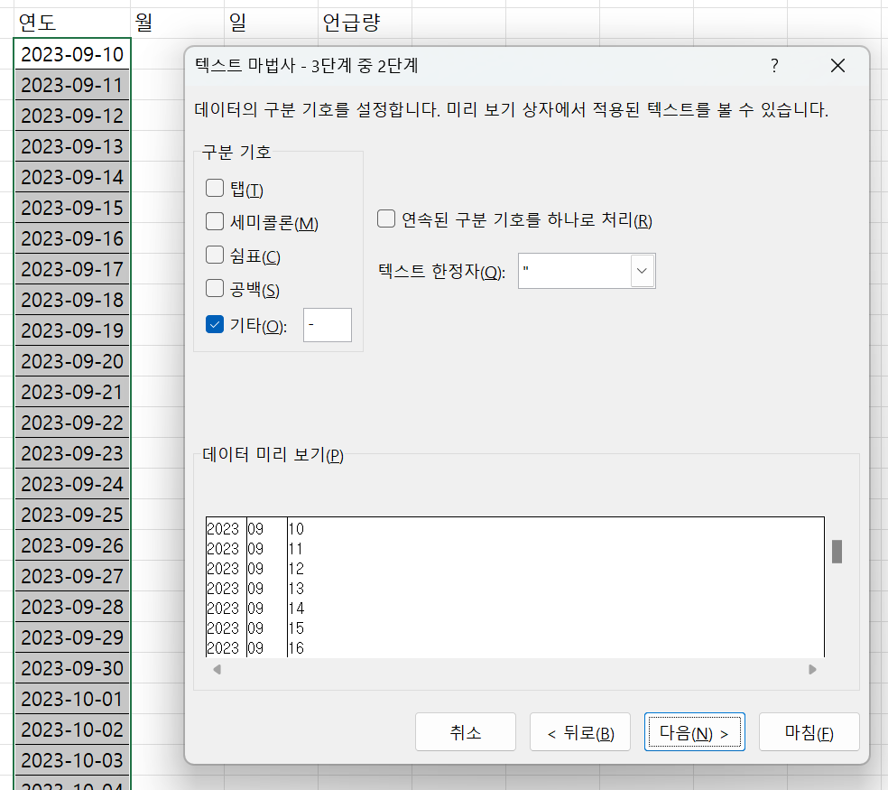Screen dimensions: 888x790
Task: Click the custom delimiter input field
Action: tap(328, 325)
